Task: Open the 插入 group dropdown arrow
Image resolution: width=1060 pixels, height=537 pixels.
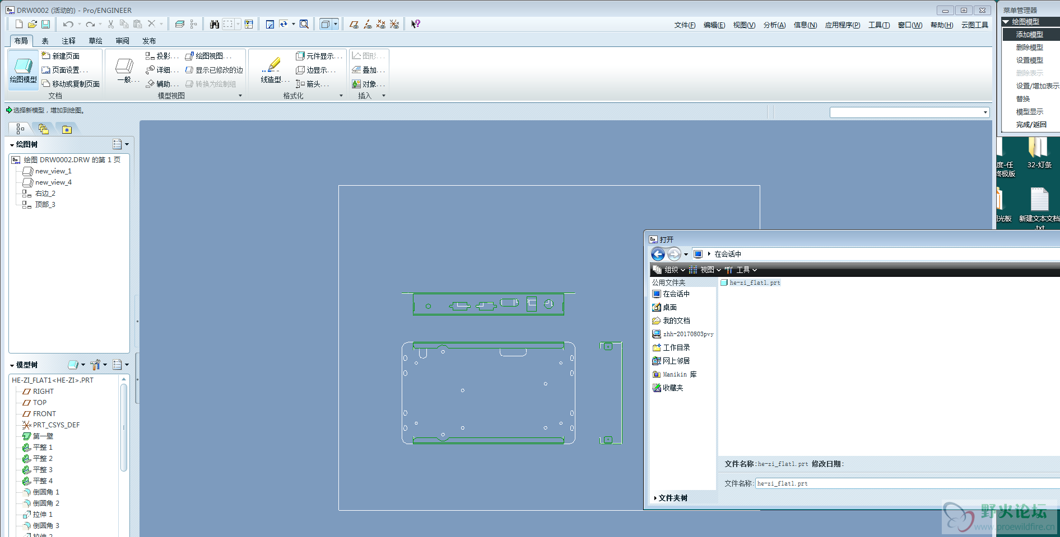Action: pos(384,96)
